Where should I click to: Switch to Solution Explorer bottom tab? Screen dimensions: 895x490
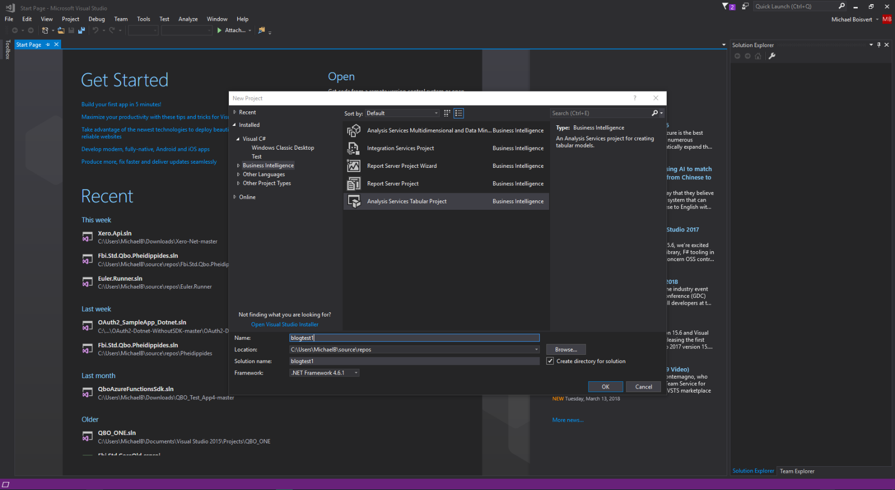click(753, 471)
